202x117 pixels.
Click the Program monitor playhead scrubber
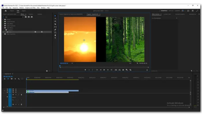coord(60,66)
